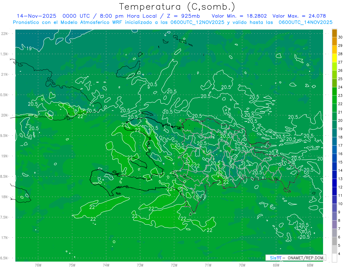Click the '68W' longitude axis label
Screen dimensions: 348x269
310,265
